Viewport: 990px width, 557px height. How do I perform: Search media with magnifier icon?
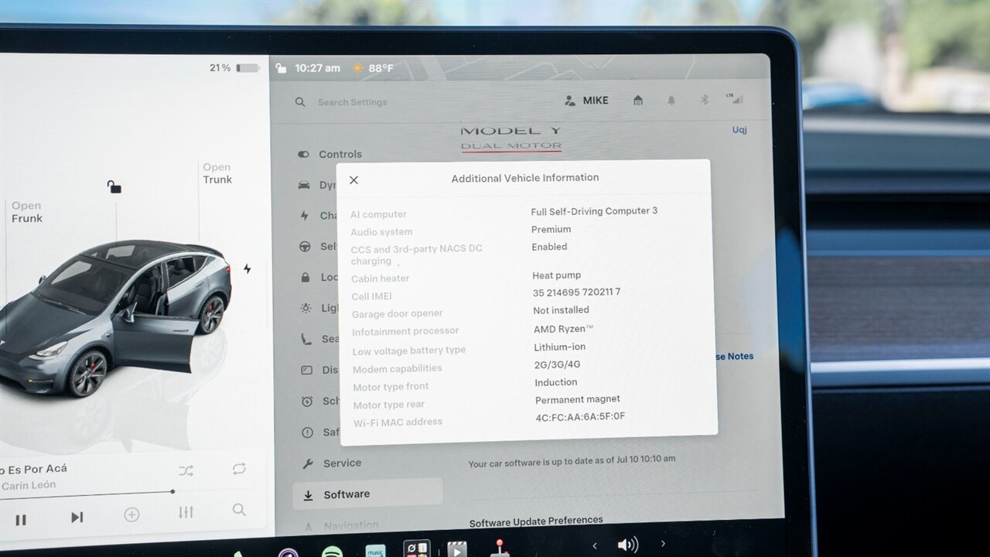tap(239, 510)
